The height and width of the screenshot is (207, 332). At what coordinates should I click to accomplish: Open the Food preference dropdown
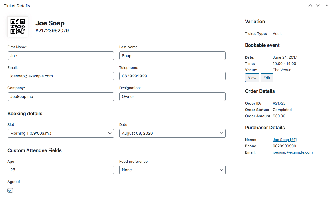point(172,170)
